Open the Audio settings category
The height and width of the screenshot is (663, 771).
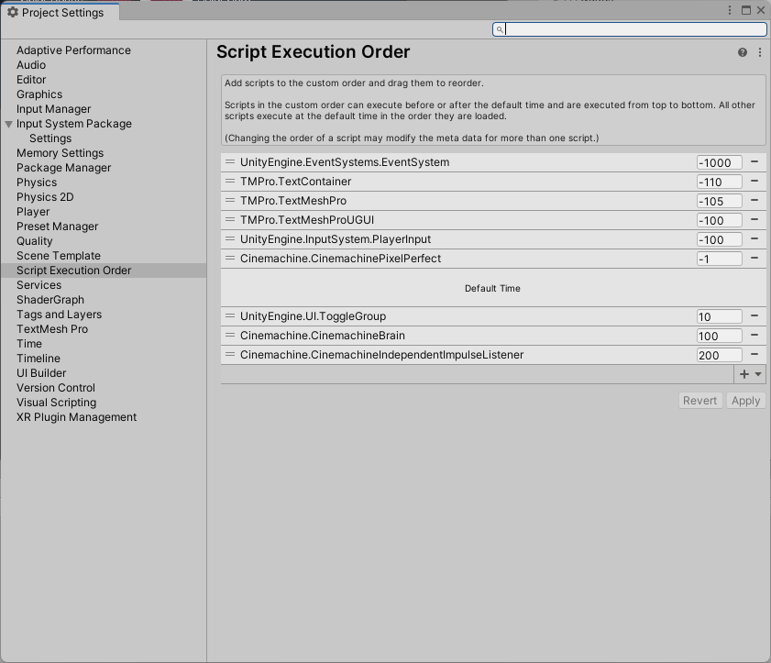coord(31,65)
